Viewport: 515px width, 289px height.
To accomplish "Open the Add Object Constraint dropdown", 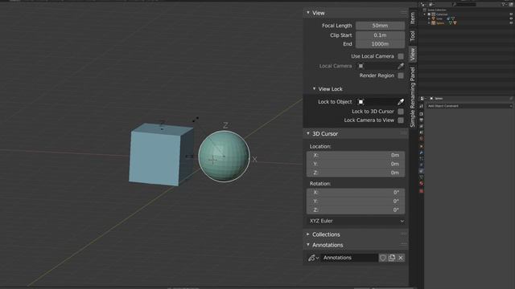I will pyautogui.click(x=469, y=106).
